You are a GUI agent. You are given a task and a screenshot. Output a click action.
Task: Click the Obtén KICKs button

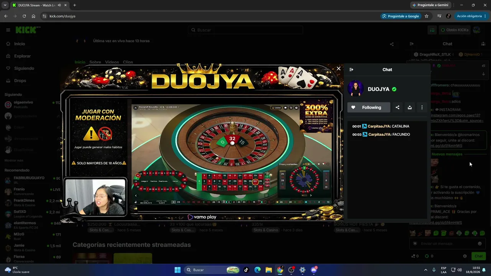click(455, 30)
